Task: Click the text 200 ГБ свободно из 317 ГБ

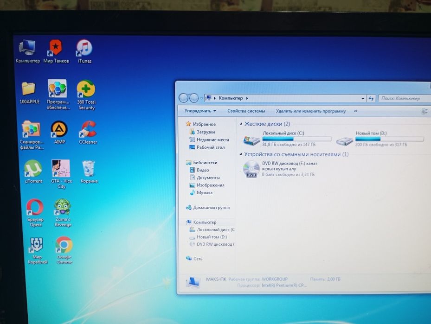Action: pos(381,145)
